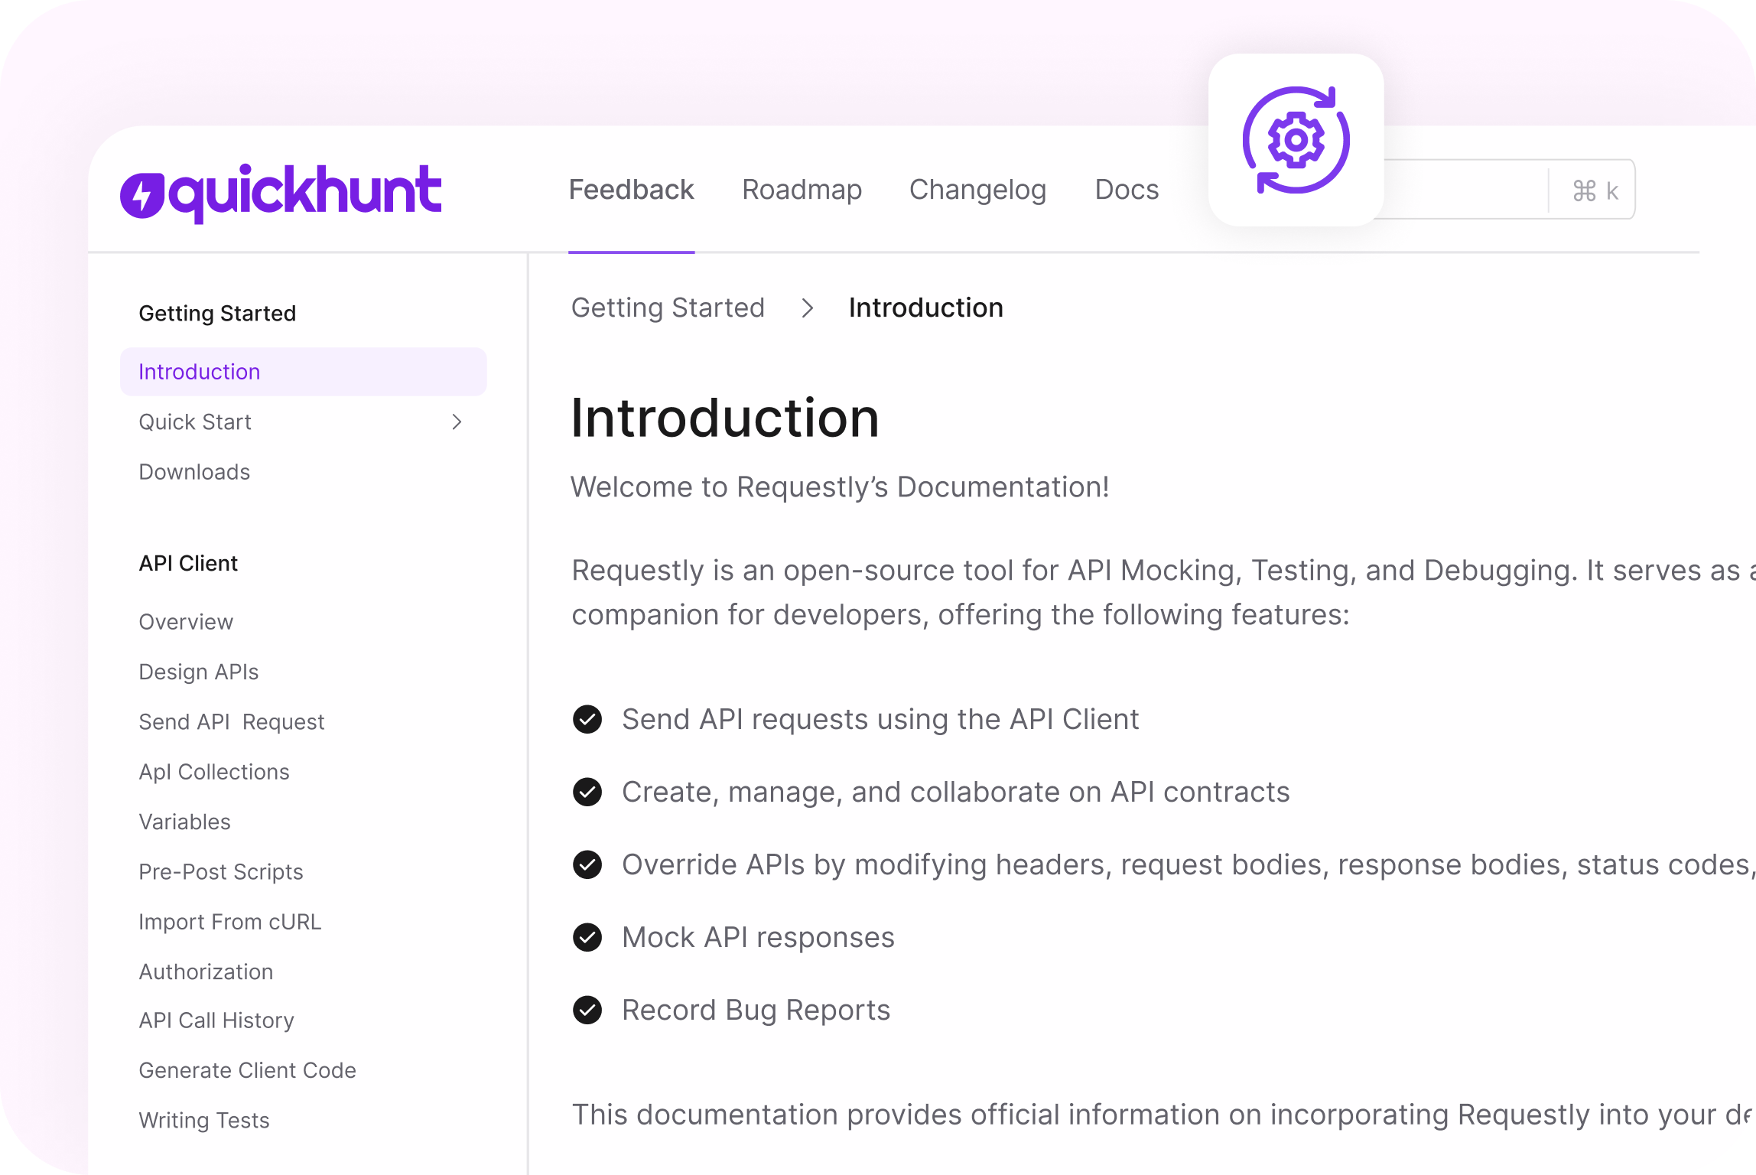Image resolution: width=1756 pixels, height=1175 pixels.
Task: Expand the Quick Start chevron
Action: (457, 422)
